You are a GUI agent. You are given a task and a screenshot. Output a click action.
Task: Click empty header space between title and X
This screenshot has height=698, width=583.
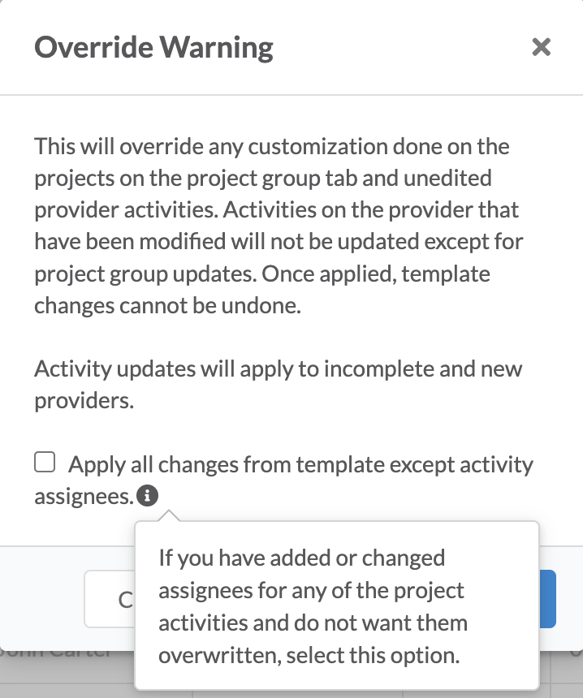pyautogui.click(x=401, y=47)
